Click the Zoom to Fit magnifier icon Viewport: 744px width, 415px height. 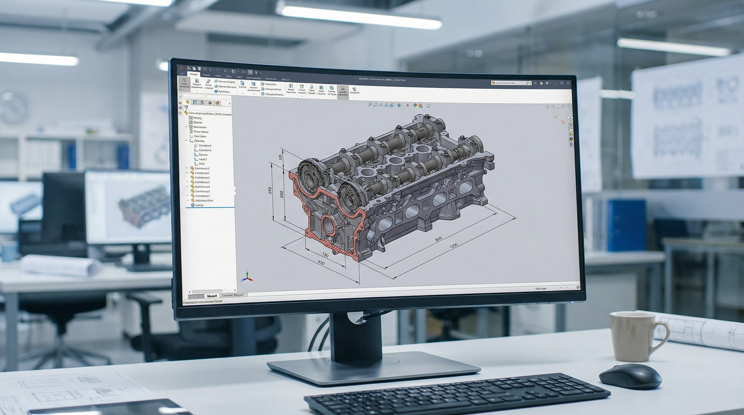[370, 105]
